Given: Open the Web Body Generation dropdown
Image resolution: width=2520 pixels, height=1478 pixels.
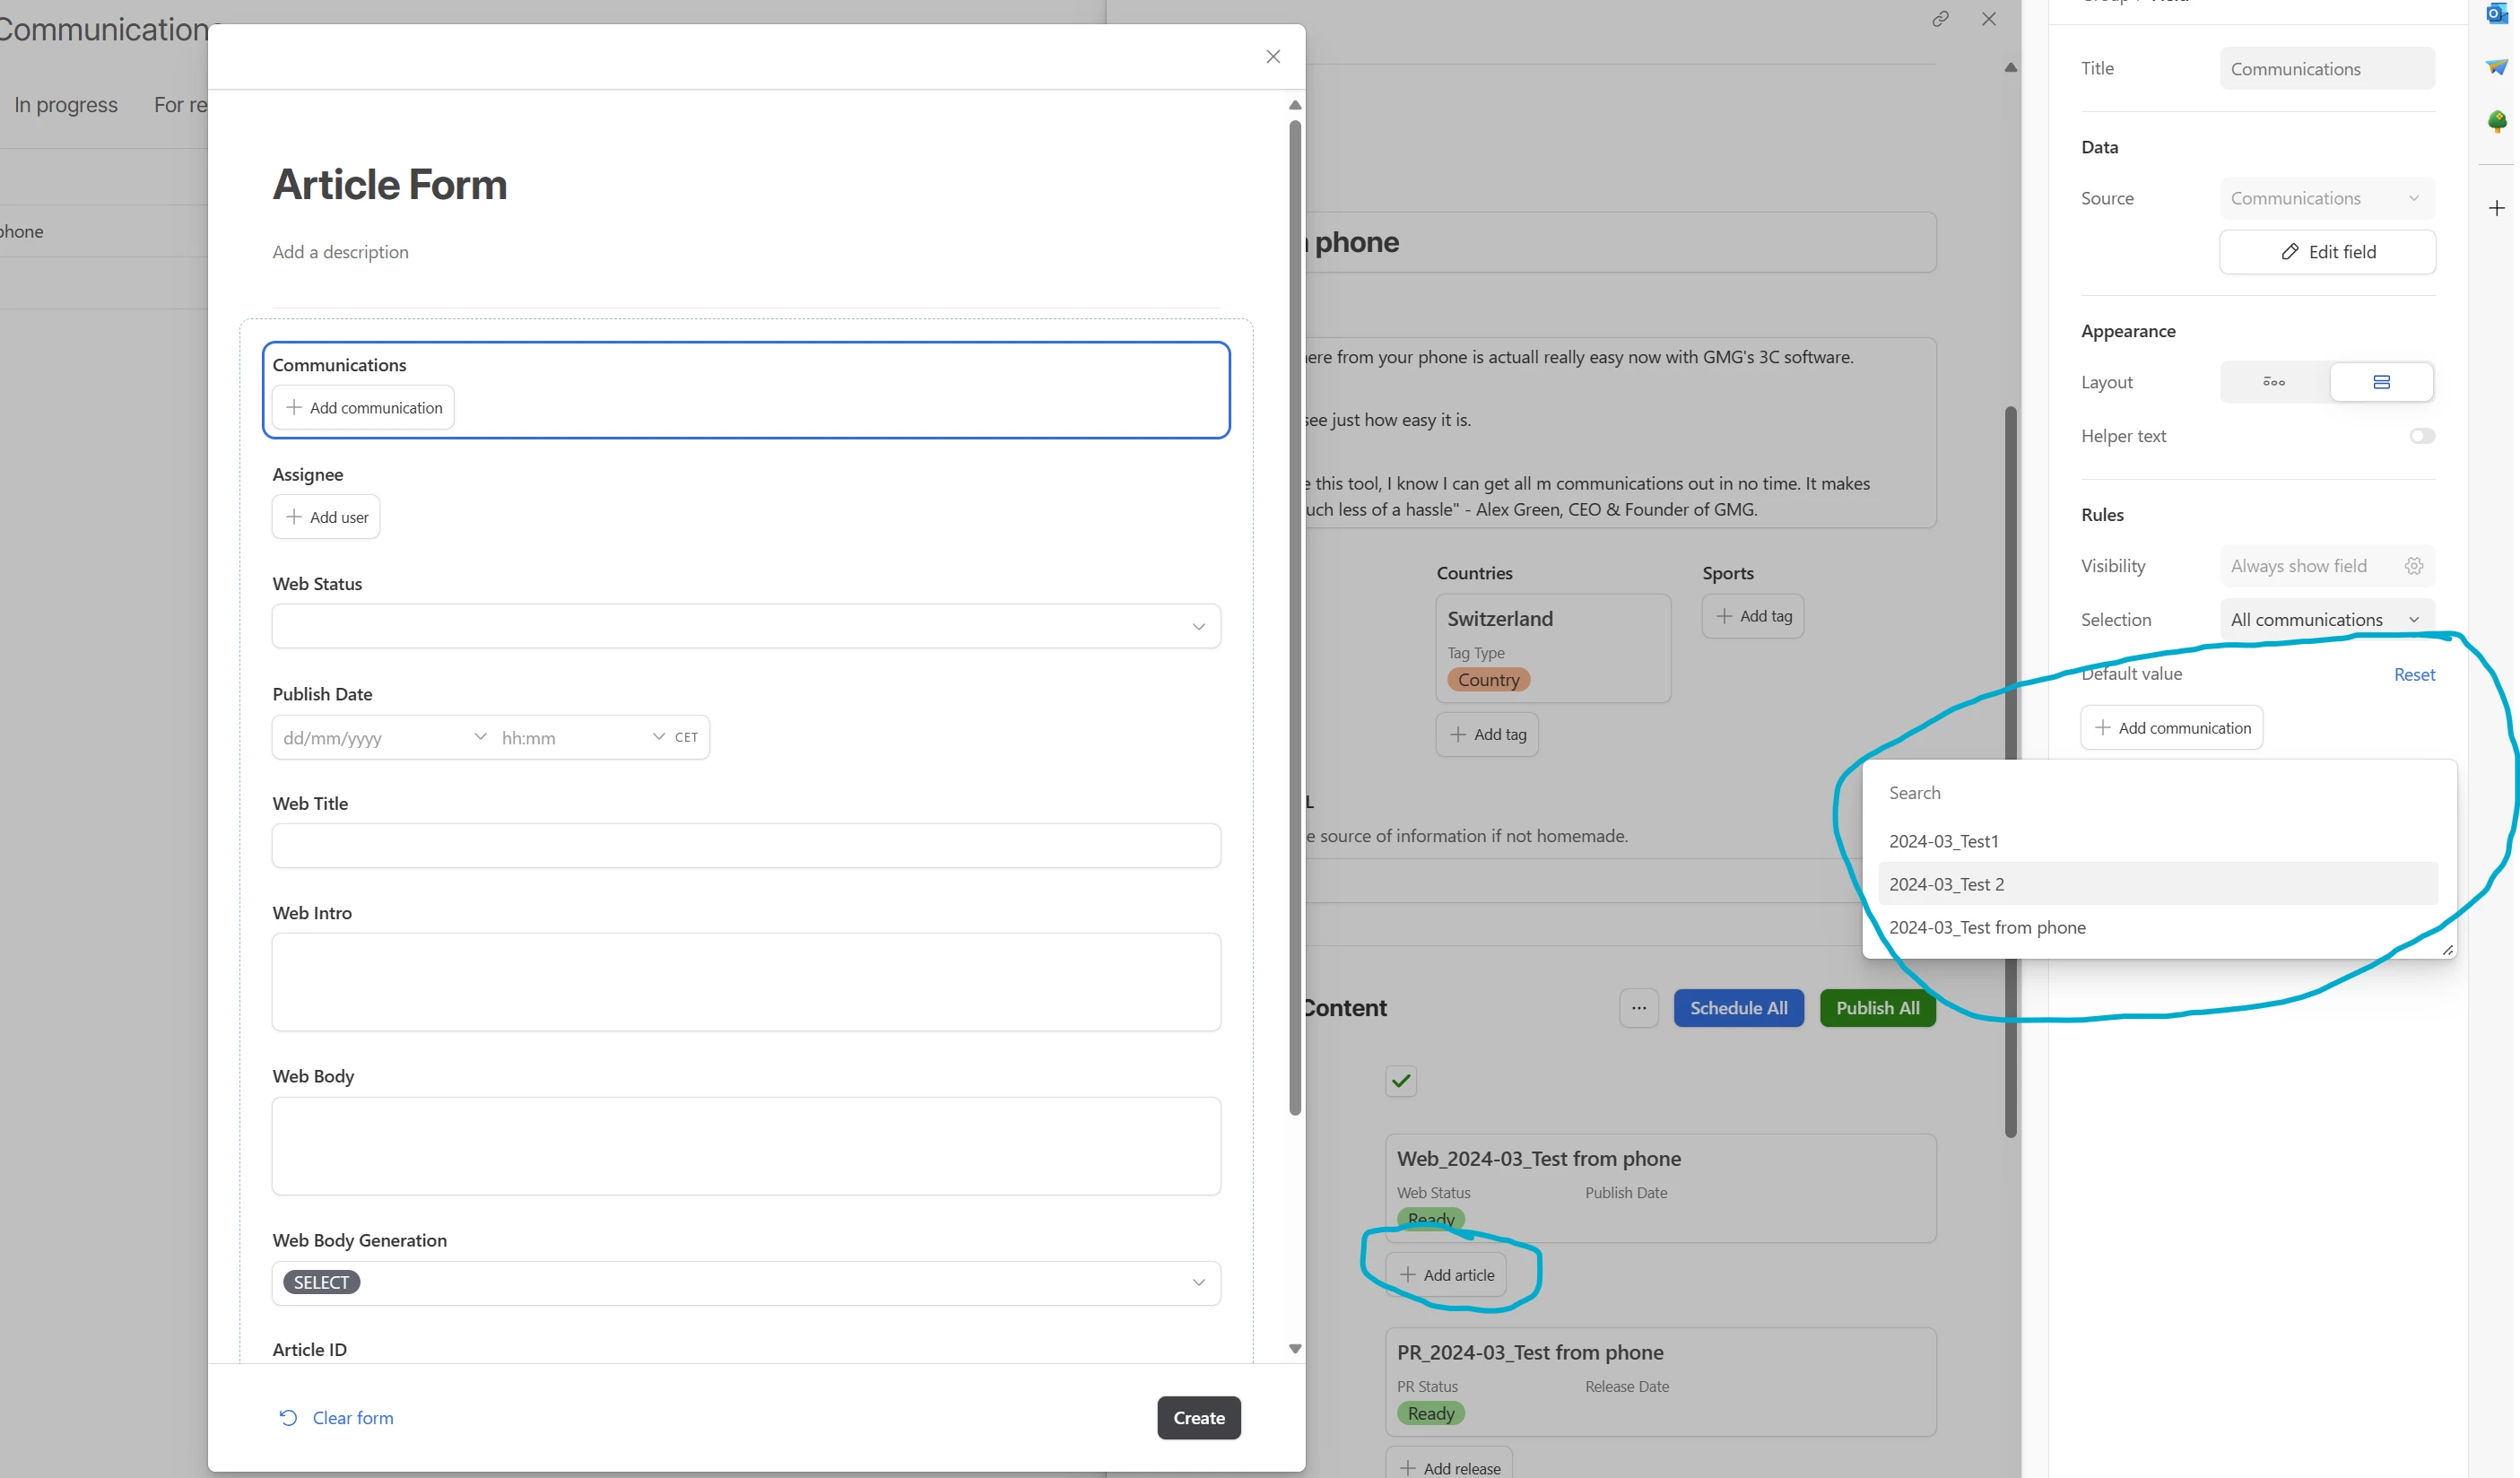Looking at the screenshot, I should click(x=746, y=1282).
